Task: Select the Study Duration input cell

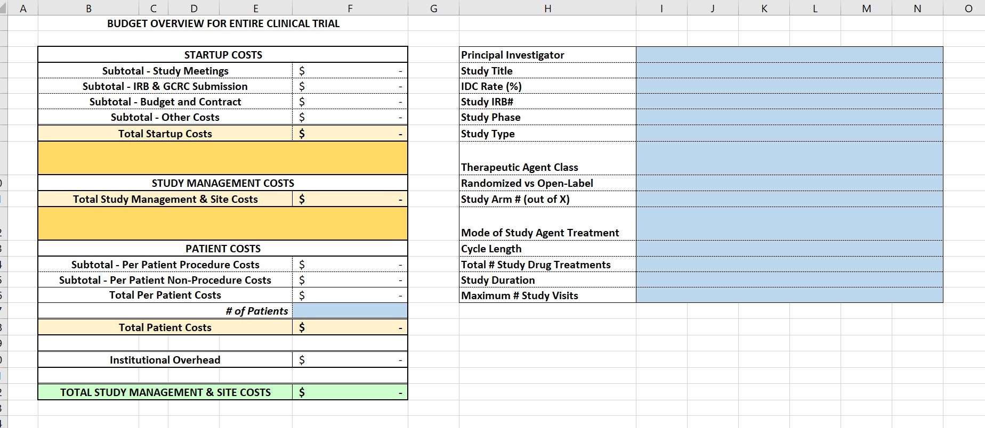Action: pos(789,280)
